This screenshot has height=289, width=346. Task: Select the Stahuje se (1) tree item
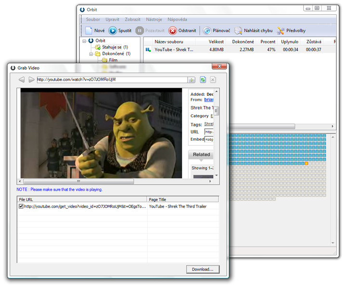coord(115,47)
